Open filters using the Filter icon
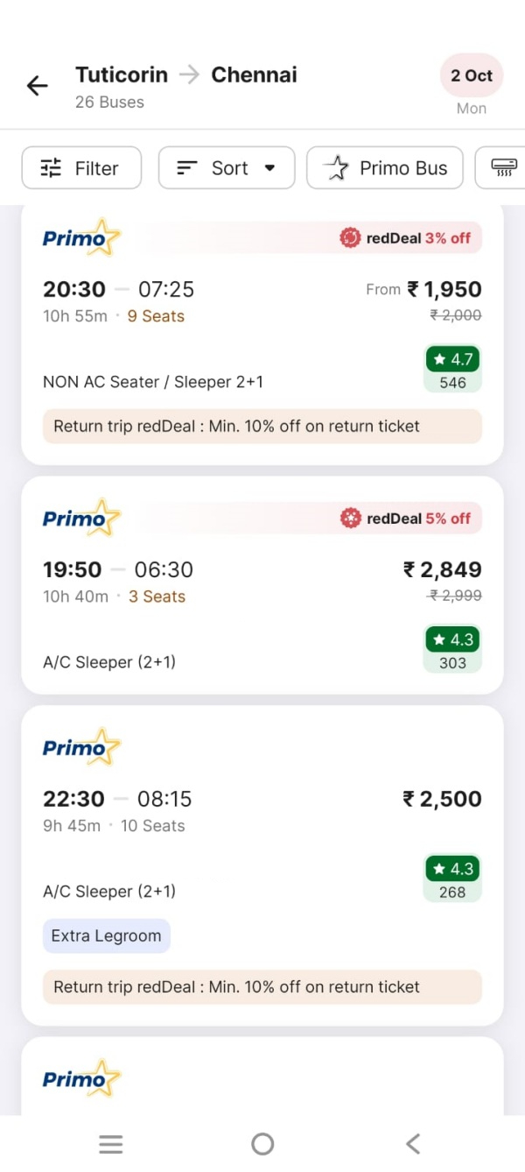Viewport: 525px width, 1172px height. [50, 167]
